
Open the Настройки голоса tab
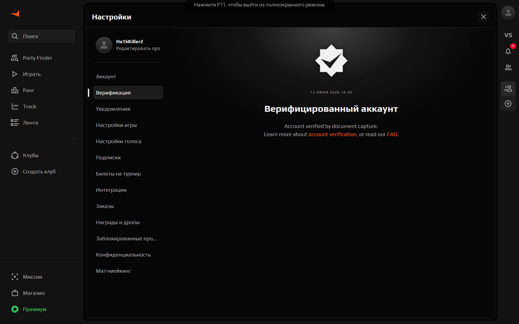coord(128,141)
